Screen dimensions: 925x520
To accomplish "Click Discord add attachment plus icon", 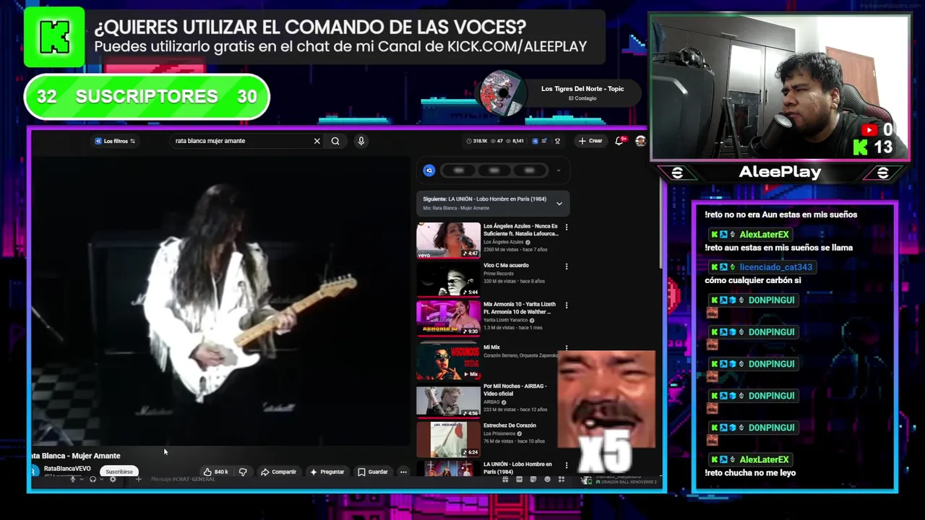I will [138, 479].
